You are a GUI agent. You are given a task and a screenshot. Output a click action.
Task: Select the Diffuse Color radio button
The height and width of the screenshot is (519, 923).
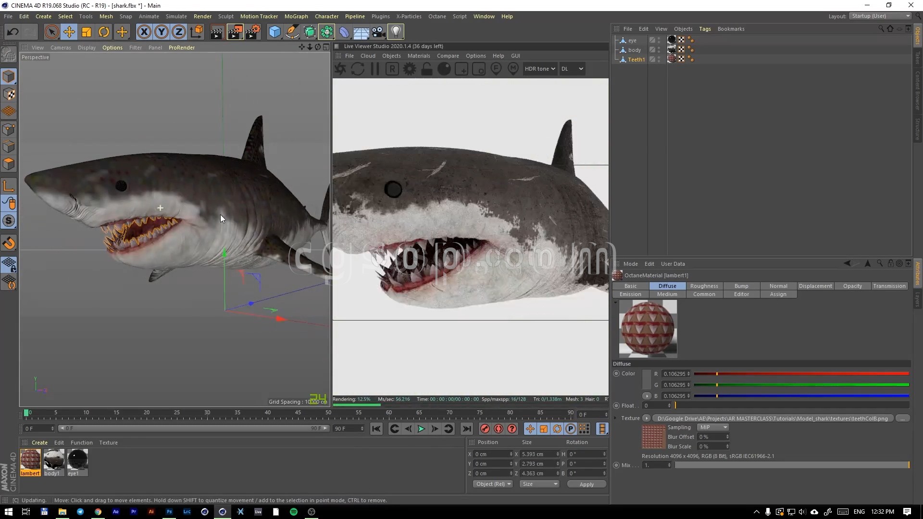[x=616, y=373]
